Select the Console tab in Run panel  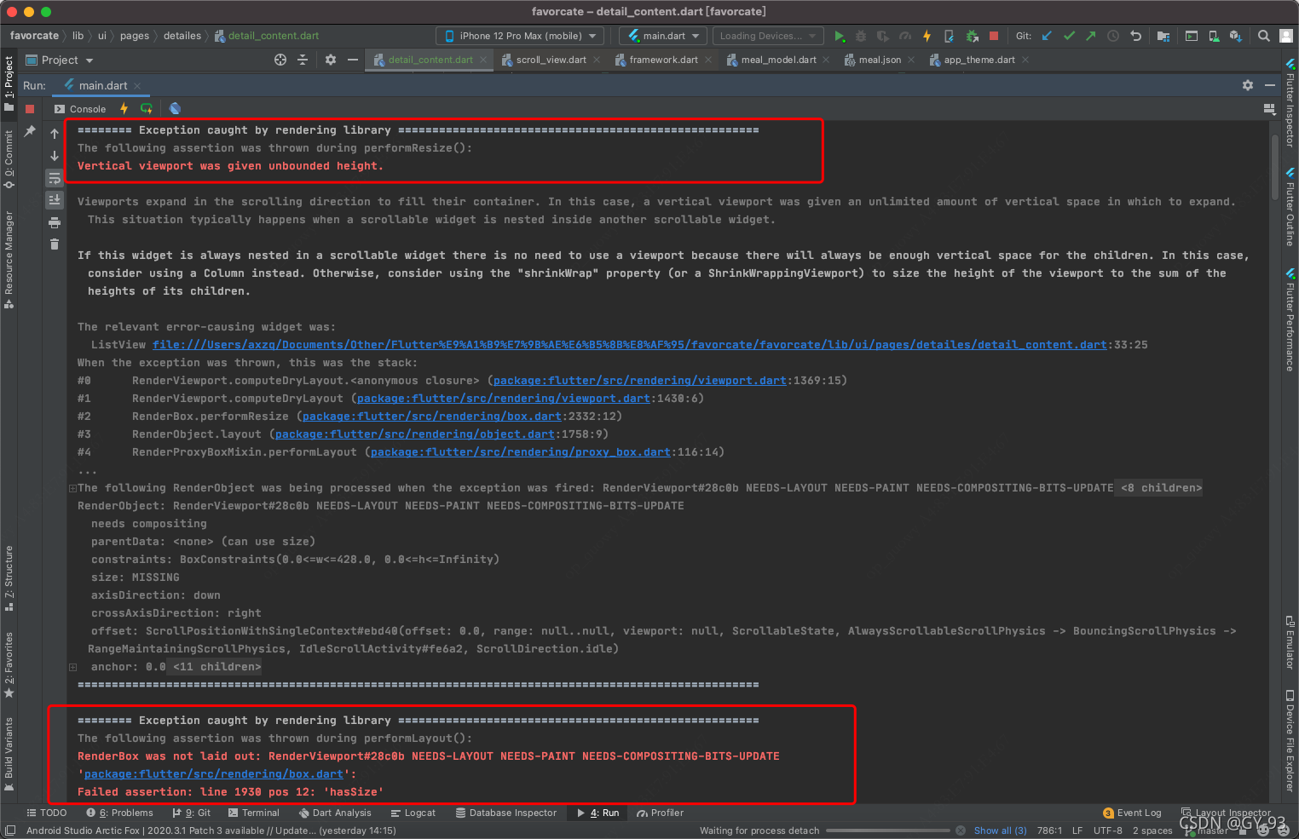pyautogui.click(x=80, y=109)
